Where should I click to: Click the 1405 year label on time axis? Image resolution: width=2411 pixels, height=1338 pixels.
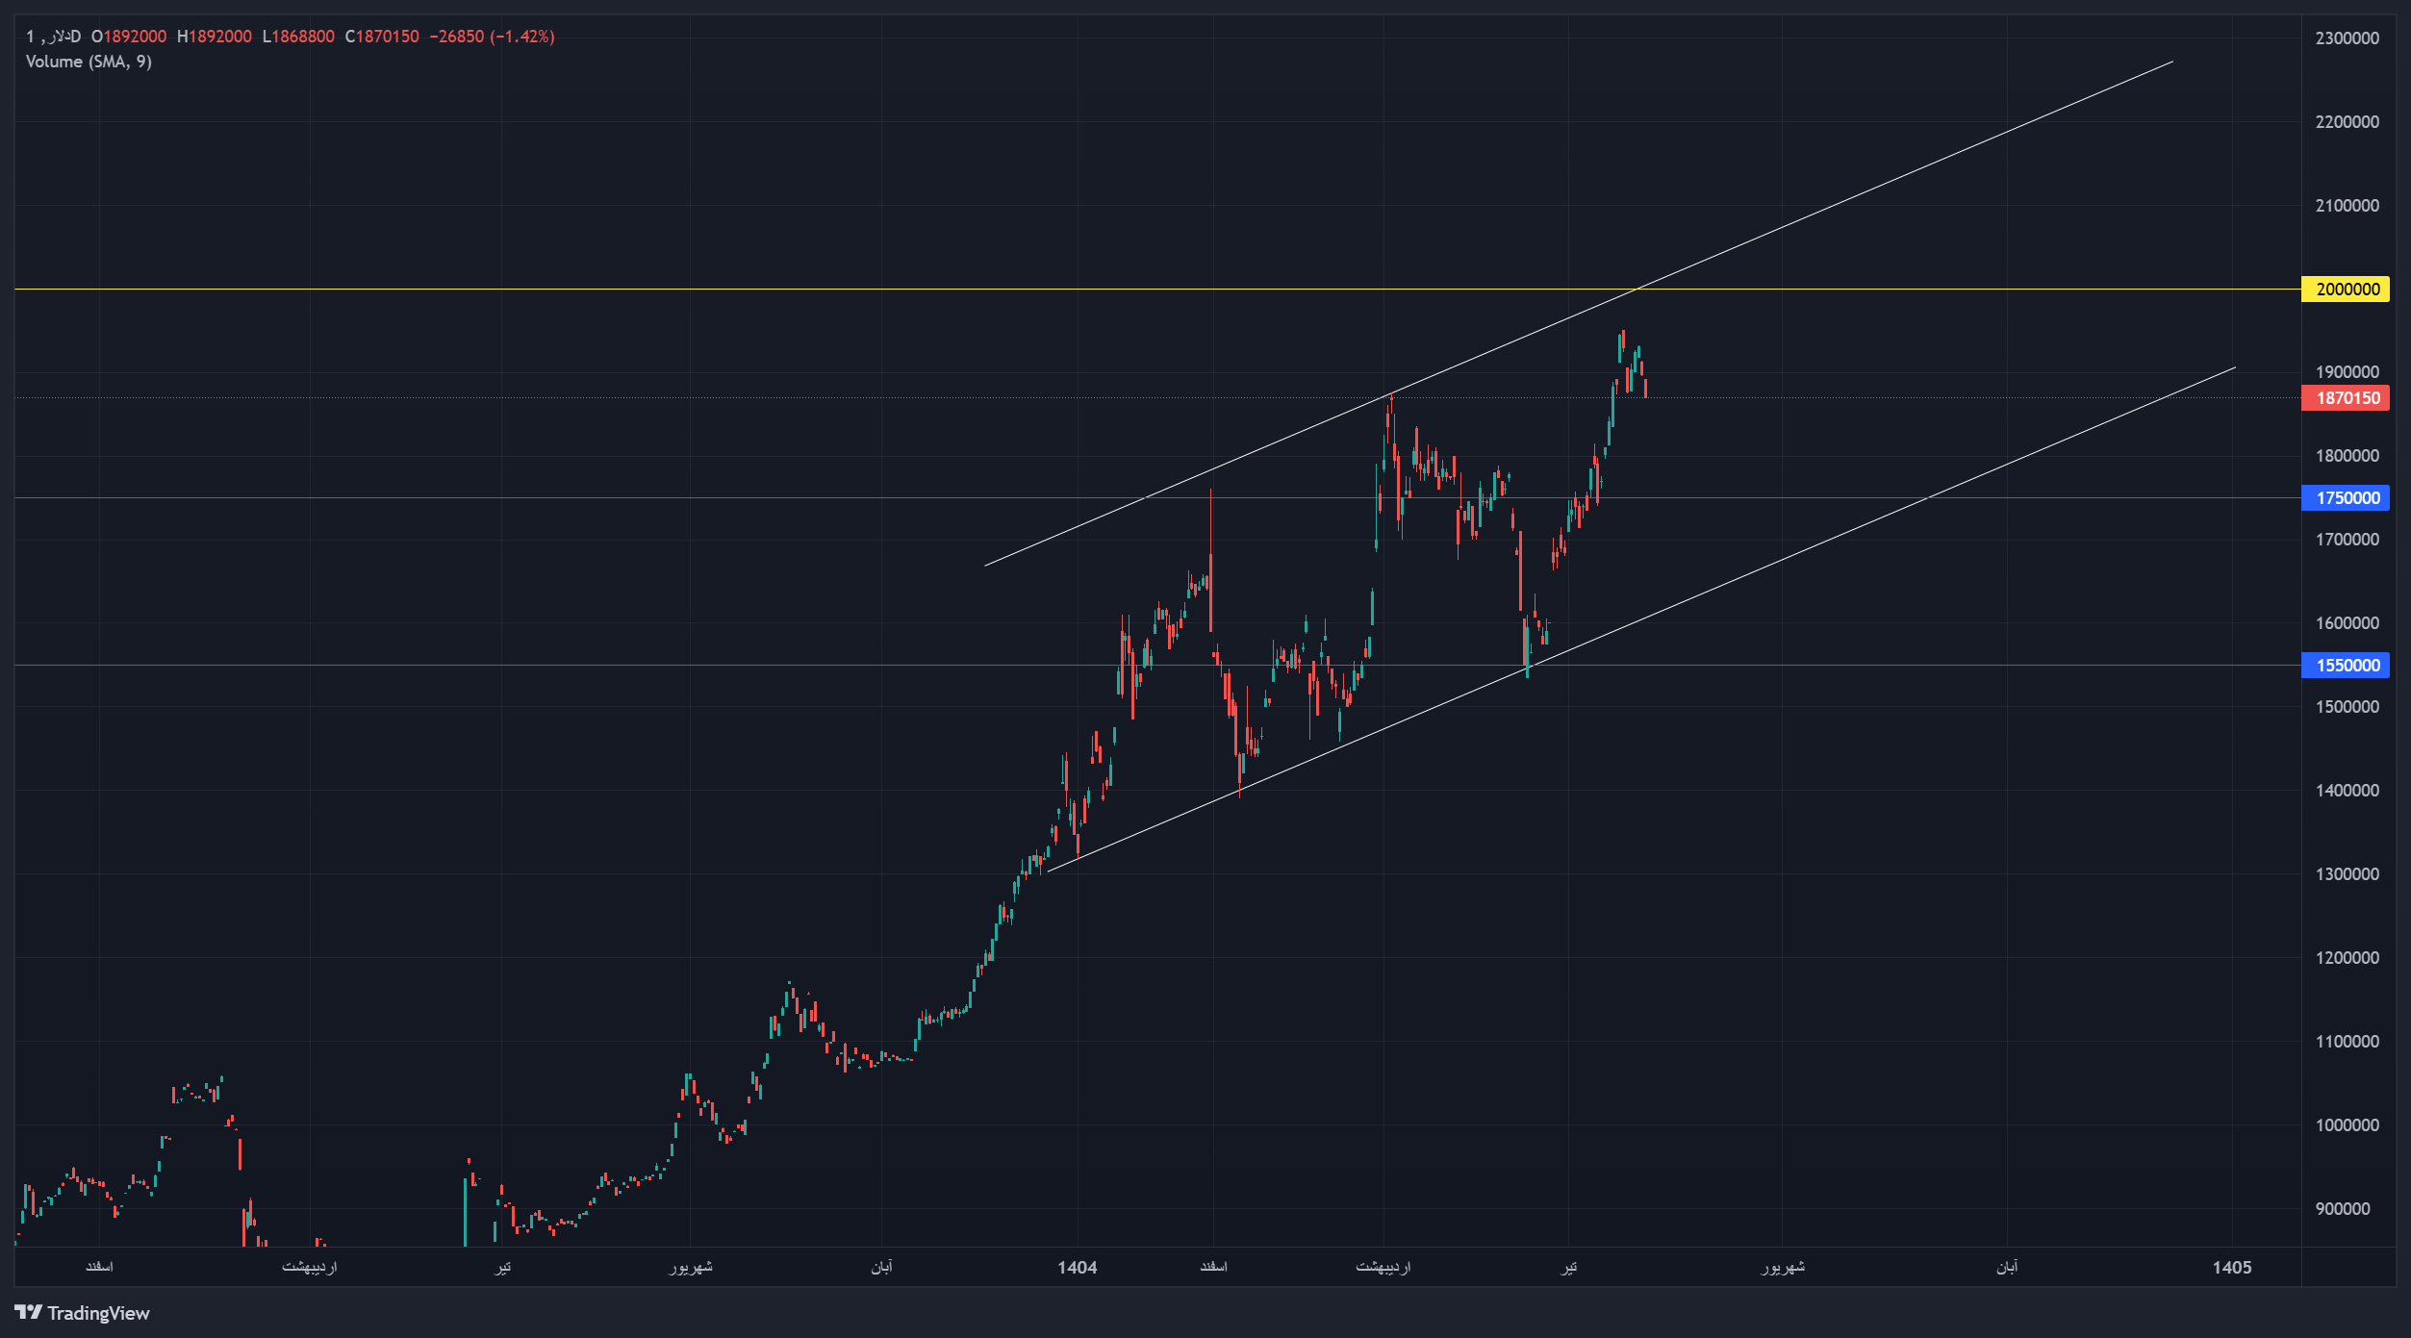(x=2232, y=1268)
